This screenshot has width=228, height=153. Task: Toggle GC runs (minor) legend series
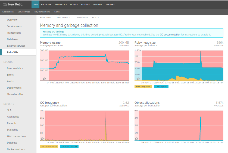tap(49, 147)
